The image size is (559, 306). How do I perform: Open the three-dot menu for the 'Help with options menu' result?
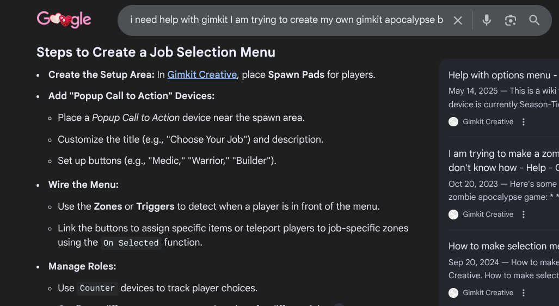524,122
